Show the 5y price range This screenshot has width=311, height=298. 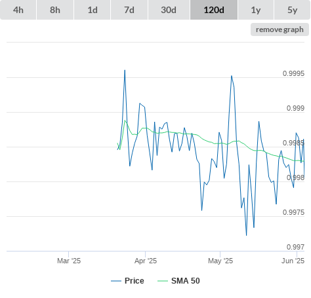pos(293,10)
